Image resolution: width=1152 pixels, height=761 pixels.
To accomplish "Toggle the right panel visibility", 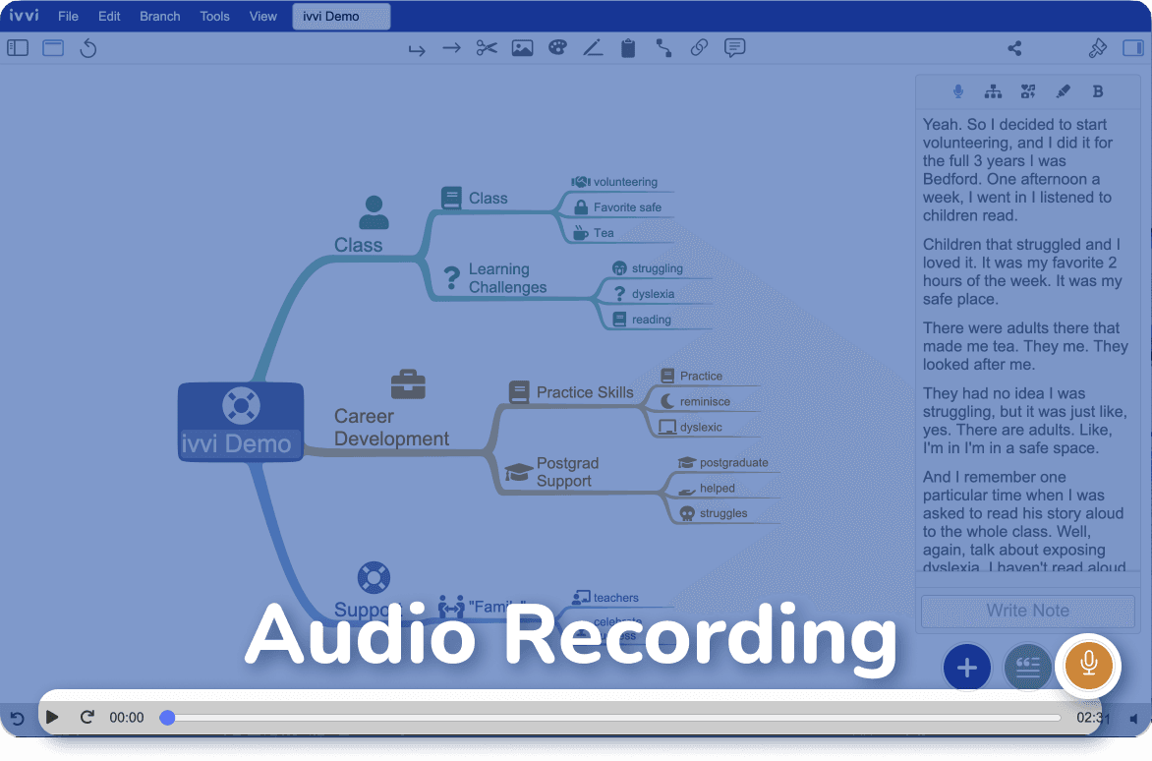I will pyautogui.click(x=1135, y=47).
